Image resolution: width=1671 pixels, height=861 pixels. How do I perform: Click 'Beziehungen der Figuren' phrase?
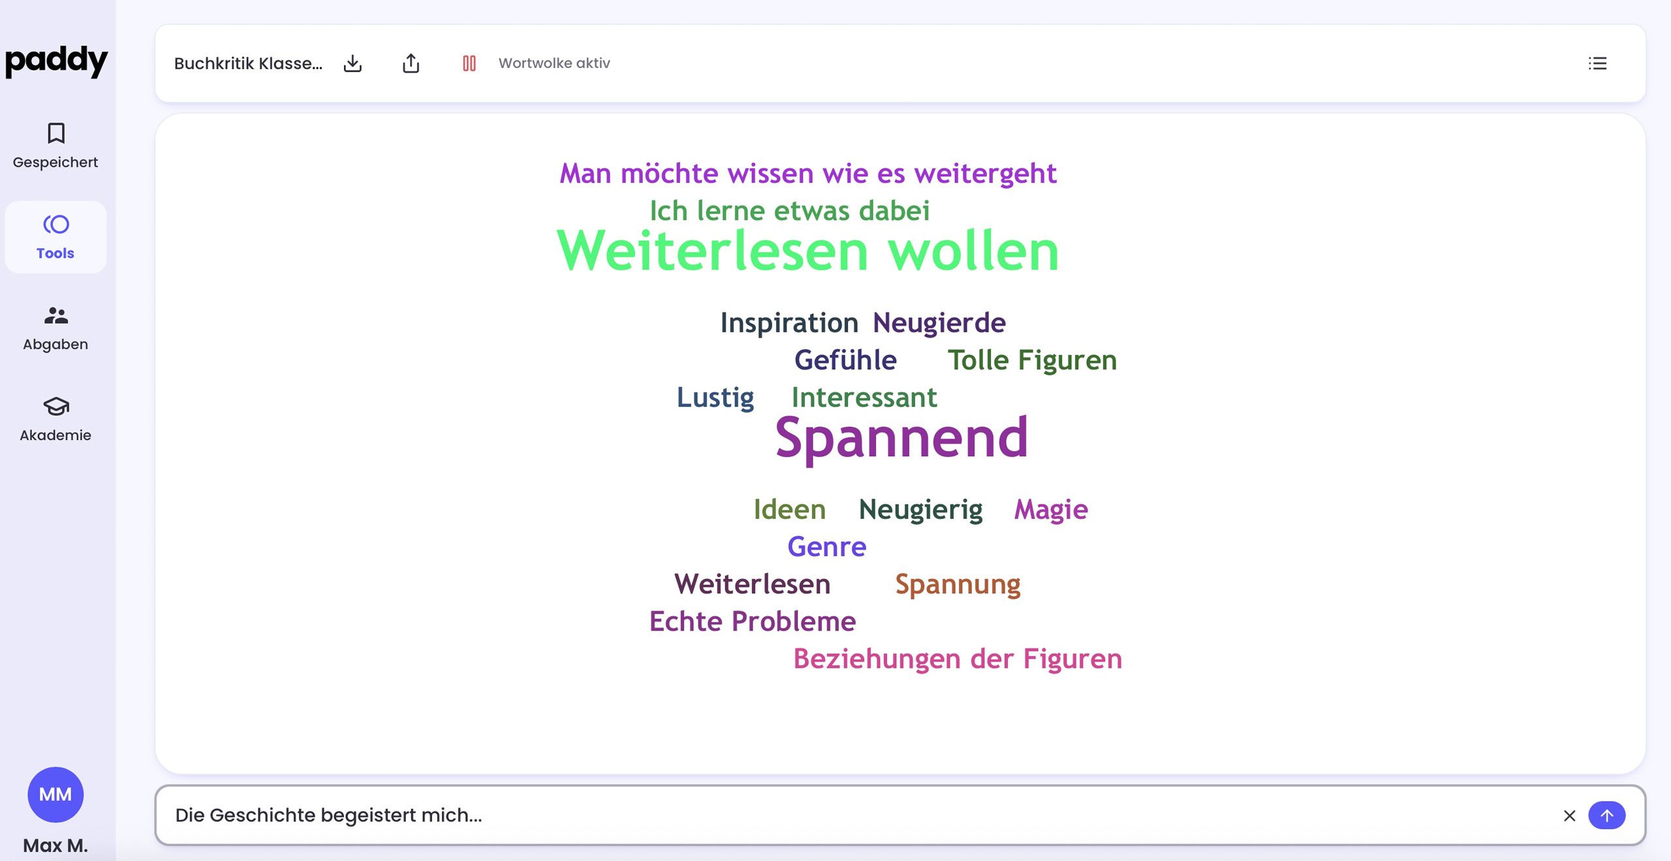pos(957,659)
